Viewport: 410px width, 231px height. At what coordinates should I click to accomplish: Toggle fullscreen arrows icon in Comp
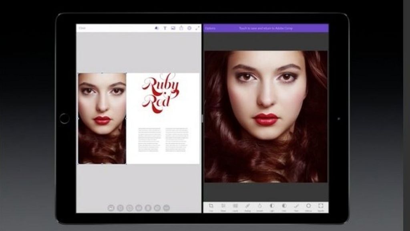pos(197,28)
